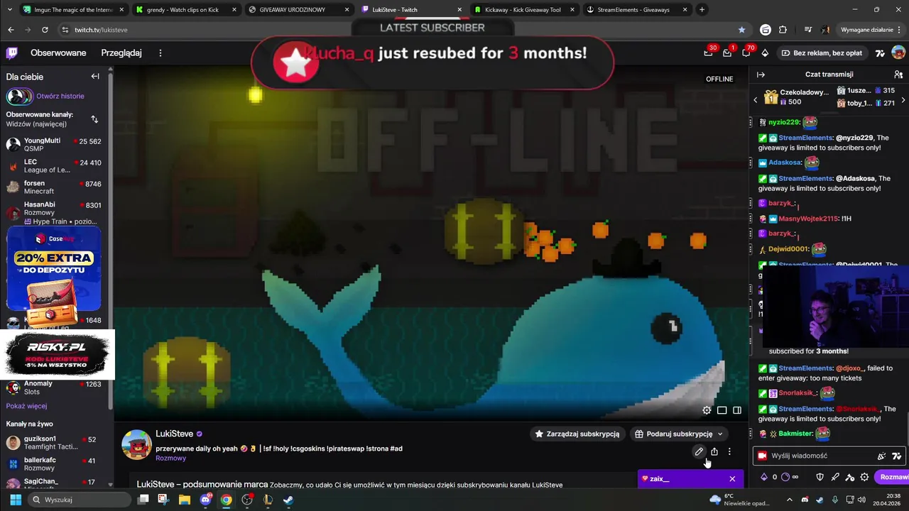Open the shield moderation icon below chat
This screenshot has height=511, width=909.
point(820,478)
